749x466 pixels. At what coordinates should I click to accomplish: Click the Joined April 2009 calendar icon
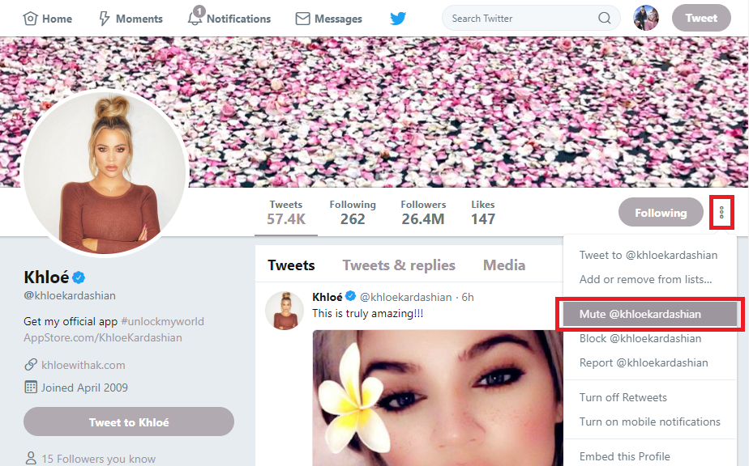[x=30, y=388]
